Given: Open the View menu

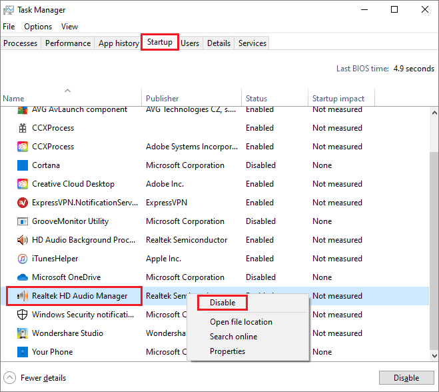Looking at the screenshot, I should pyautogui.click(x=69, y=27).
